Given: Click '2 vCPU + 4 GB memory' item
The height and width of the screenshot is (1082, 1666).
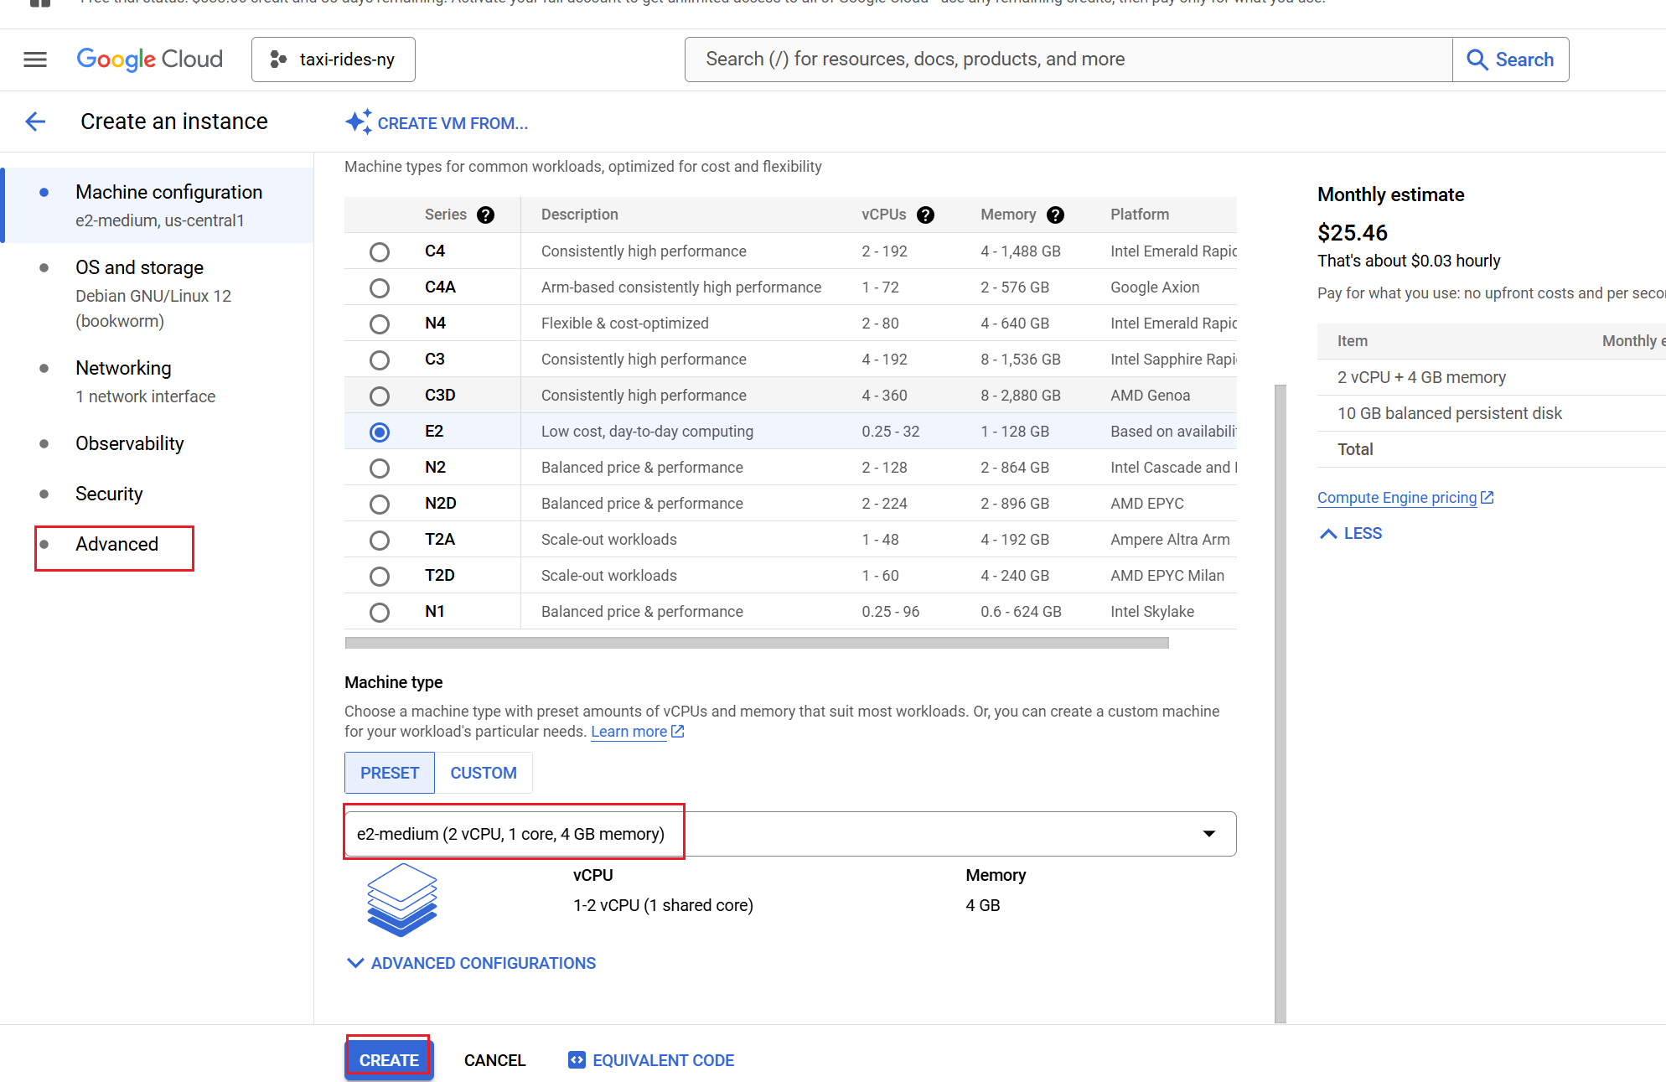Looking at the screenshot, I should coord(1421,378).
